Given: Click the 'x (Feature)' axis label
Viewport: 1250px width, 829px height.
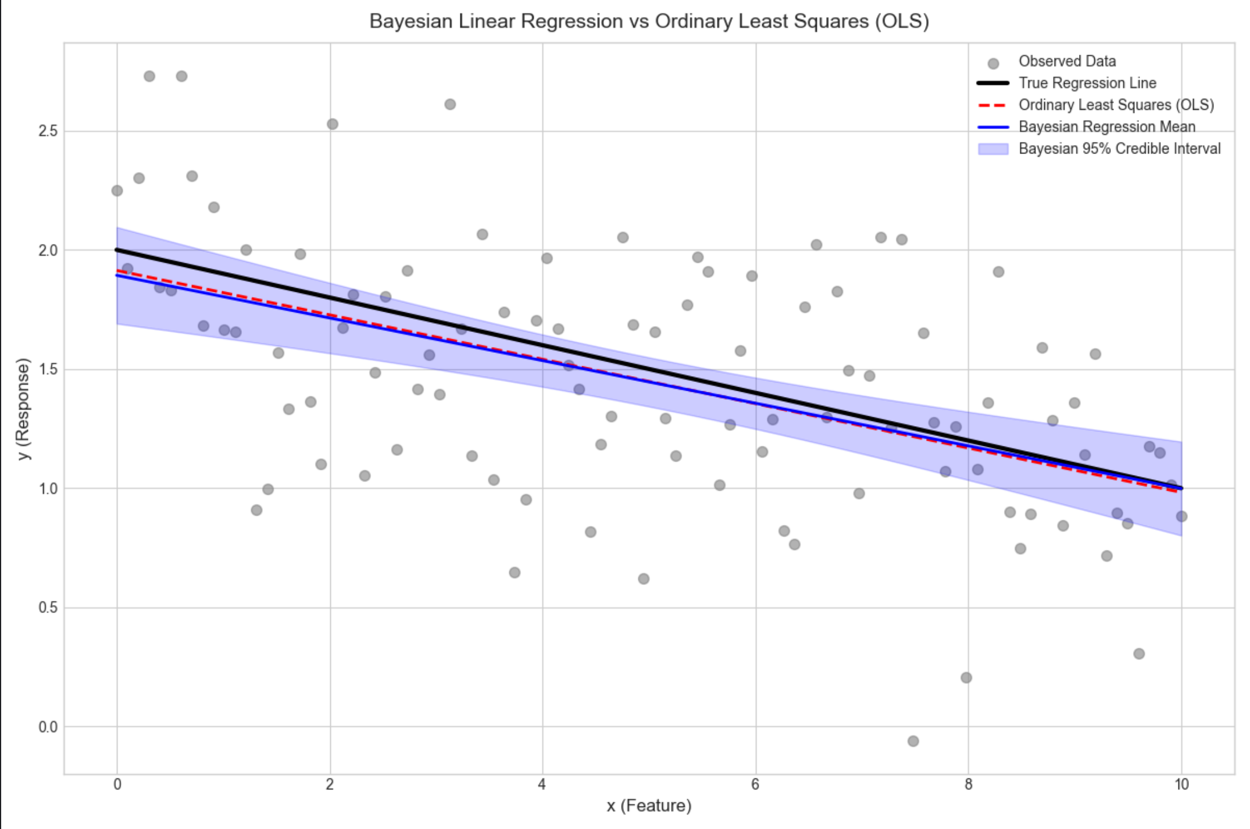Looking at the screenshot, I should (x=649, y=805).
